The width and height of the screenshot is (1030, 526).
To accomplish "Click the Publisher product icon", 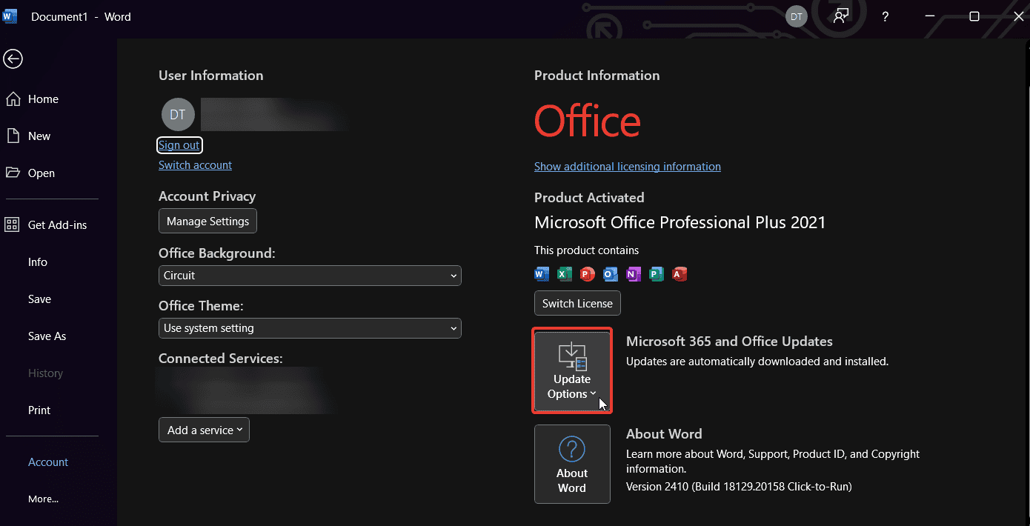I will 657,274.
